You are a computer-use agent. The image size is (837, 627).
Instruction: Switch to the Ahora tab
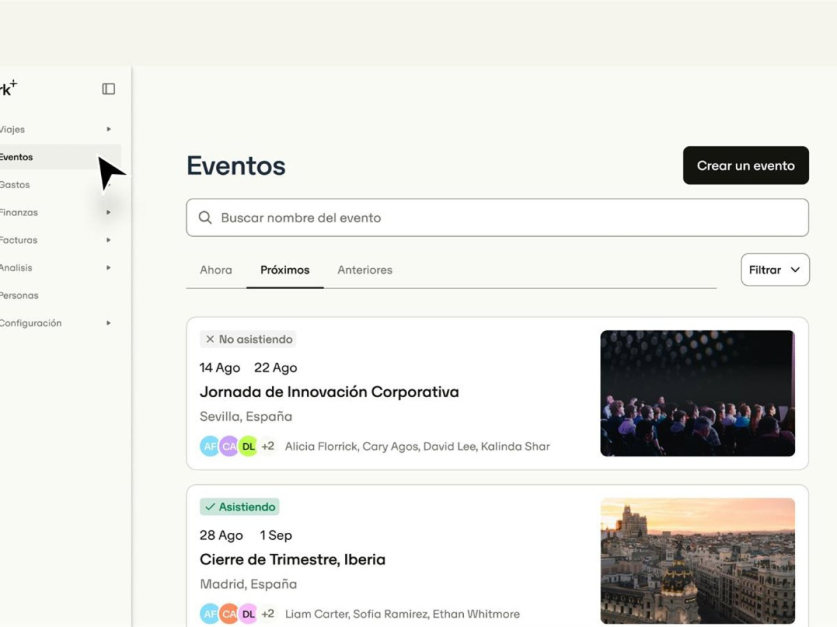(x=216, y=270)
